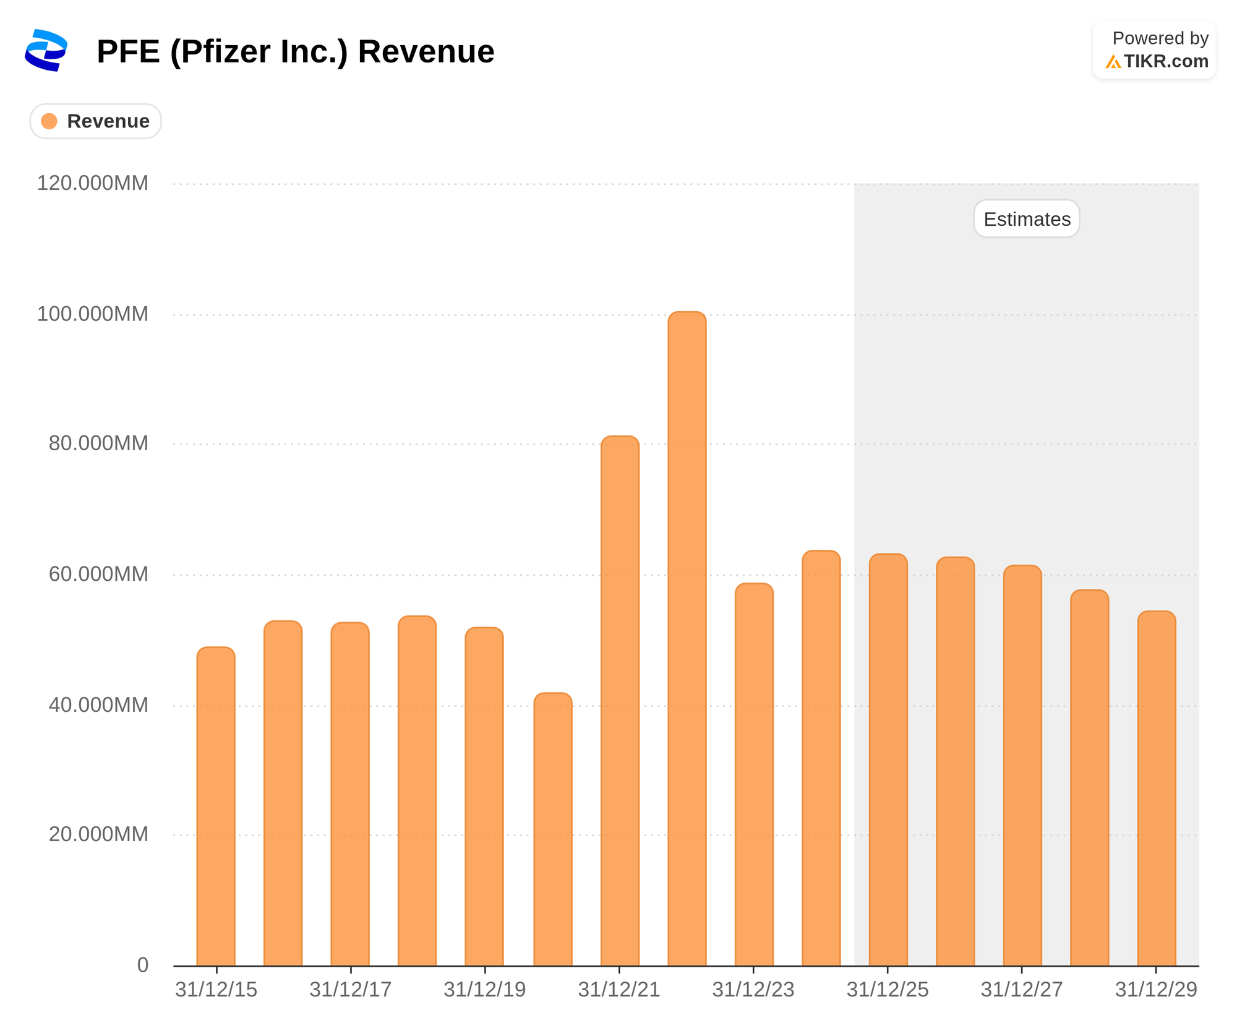The width and height of the screenshot is (1237, 1031).
Task: Click the 31/12/27 x-axis date label
Action: click(x=1021, y=990)
